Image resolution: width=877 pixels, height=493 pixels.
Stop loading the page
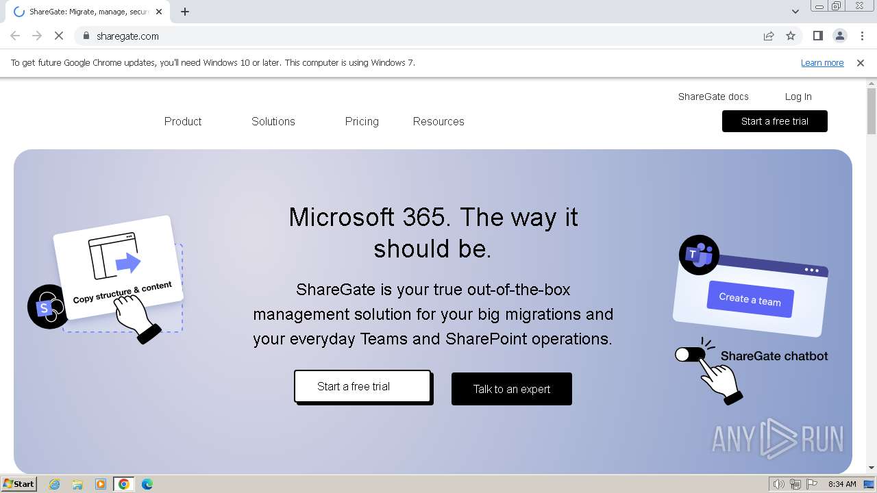pyautogui.click(x=59, y=36)
